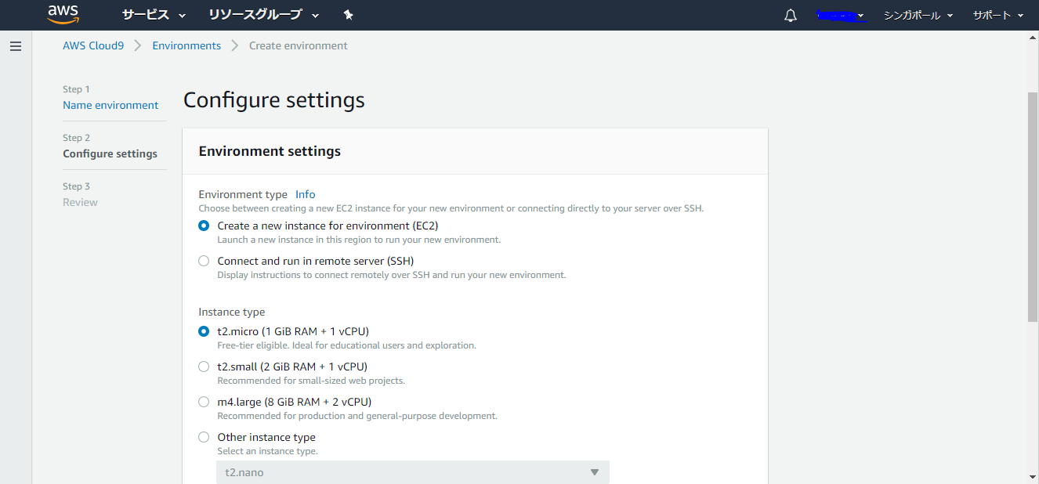Choose the t2.micro instance type

click(204, 331)
